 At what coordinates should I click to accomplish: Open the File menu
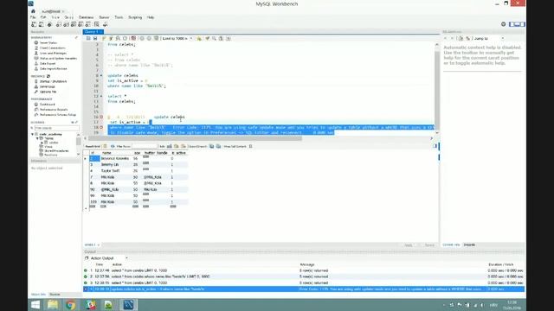(33, 17)
